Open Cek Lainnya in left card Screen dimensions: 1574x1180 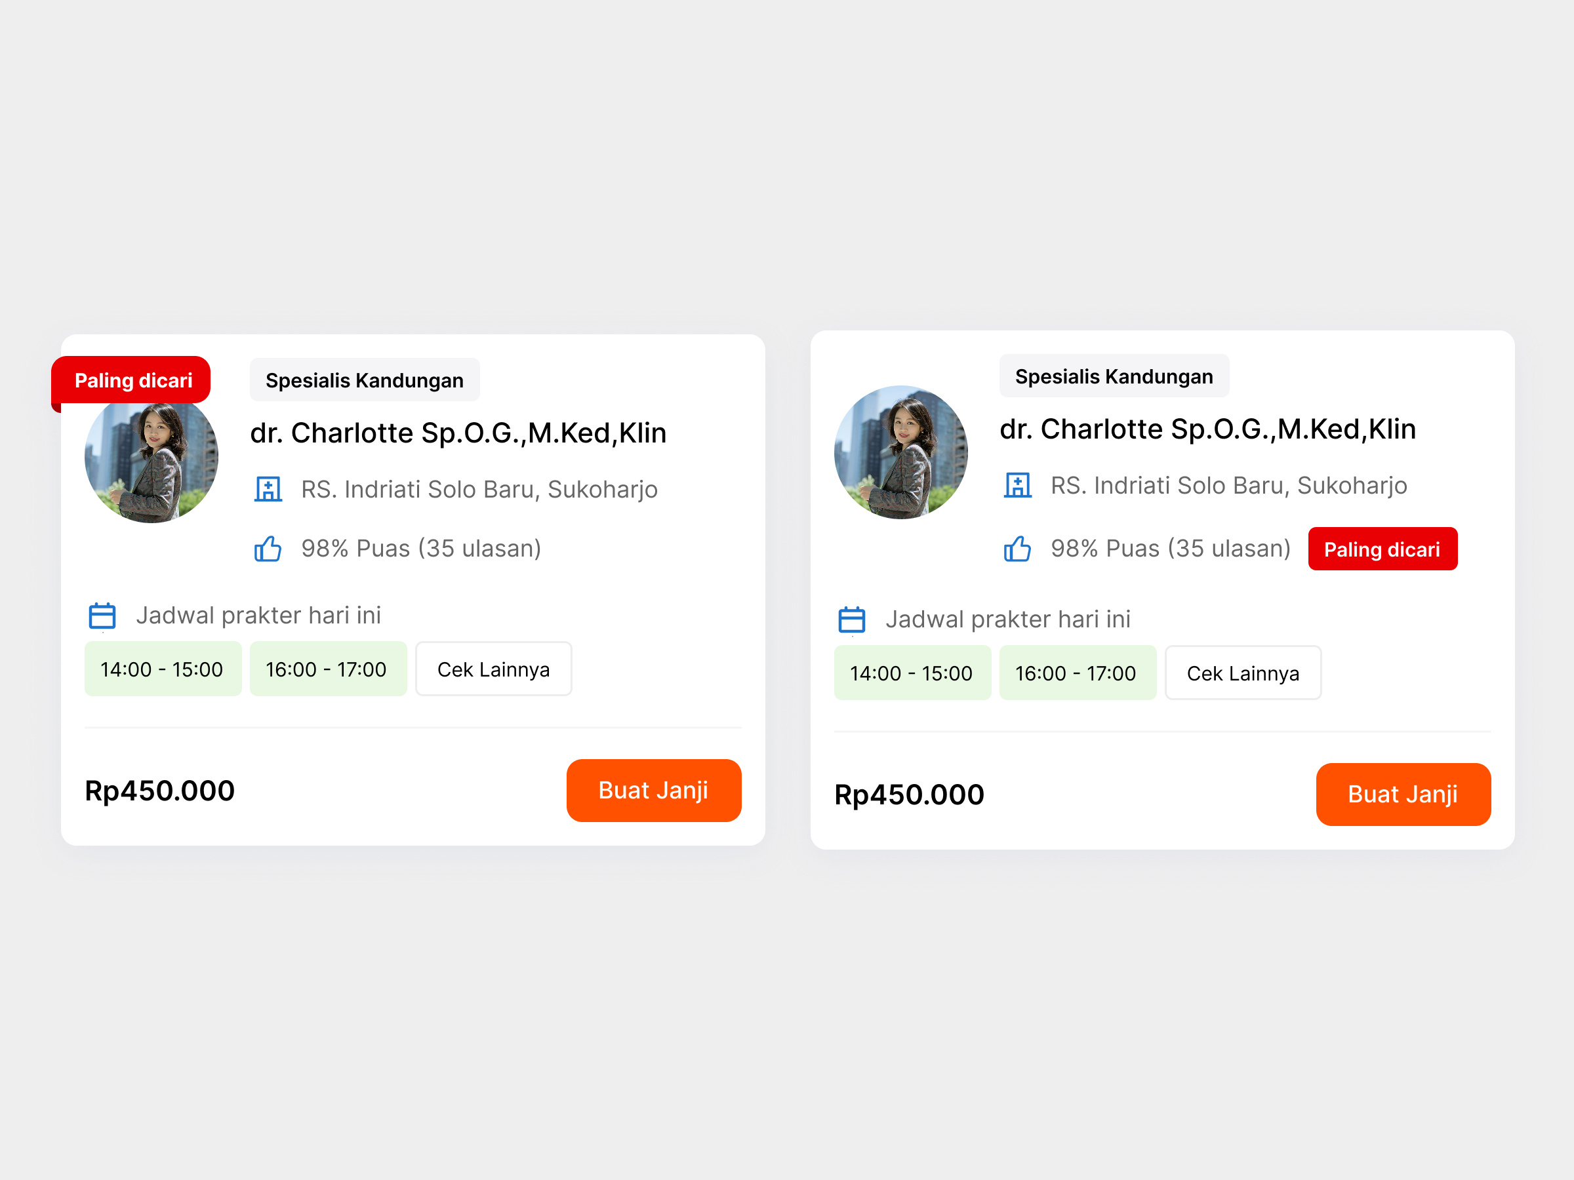(493, 669)
